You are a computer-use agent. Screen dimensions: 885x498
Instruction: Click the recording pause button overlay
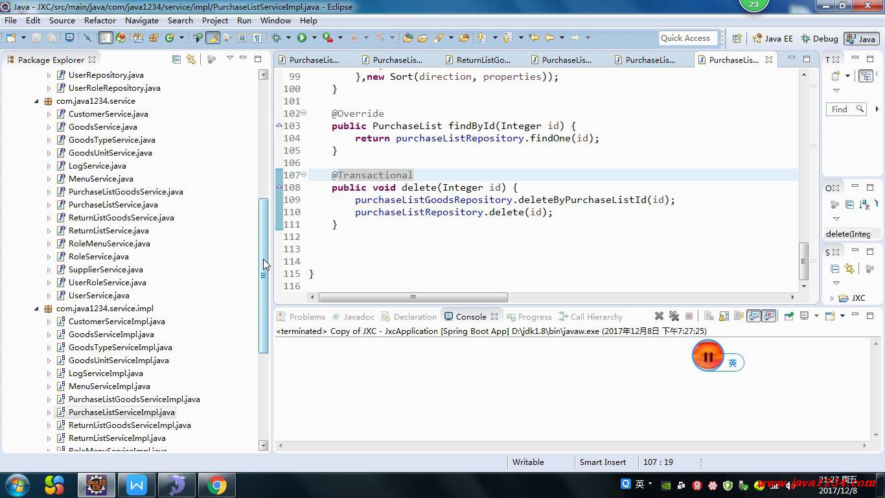click(x=707, y=355)
